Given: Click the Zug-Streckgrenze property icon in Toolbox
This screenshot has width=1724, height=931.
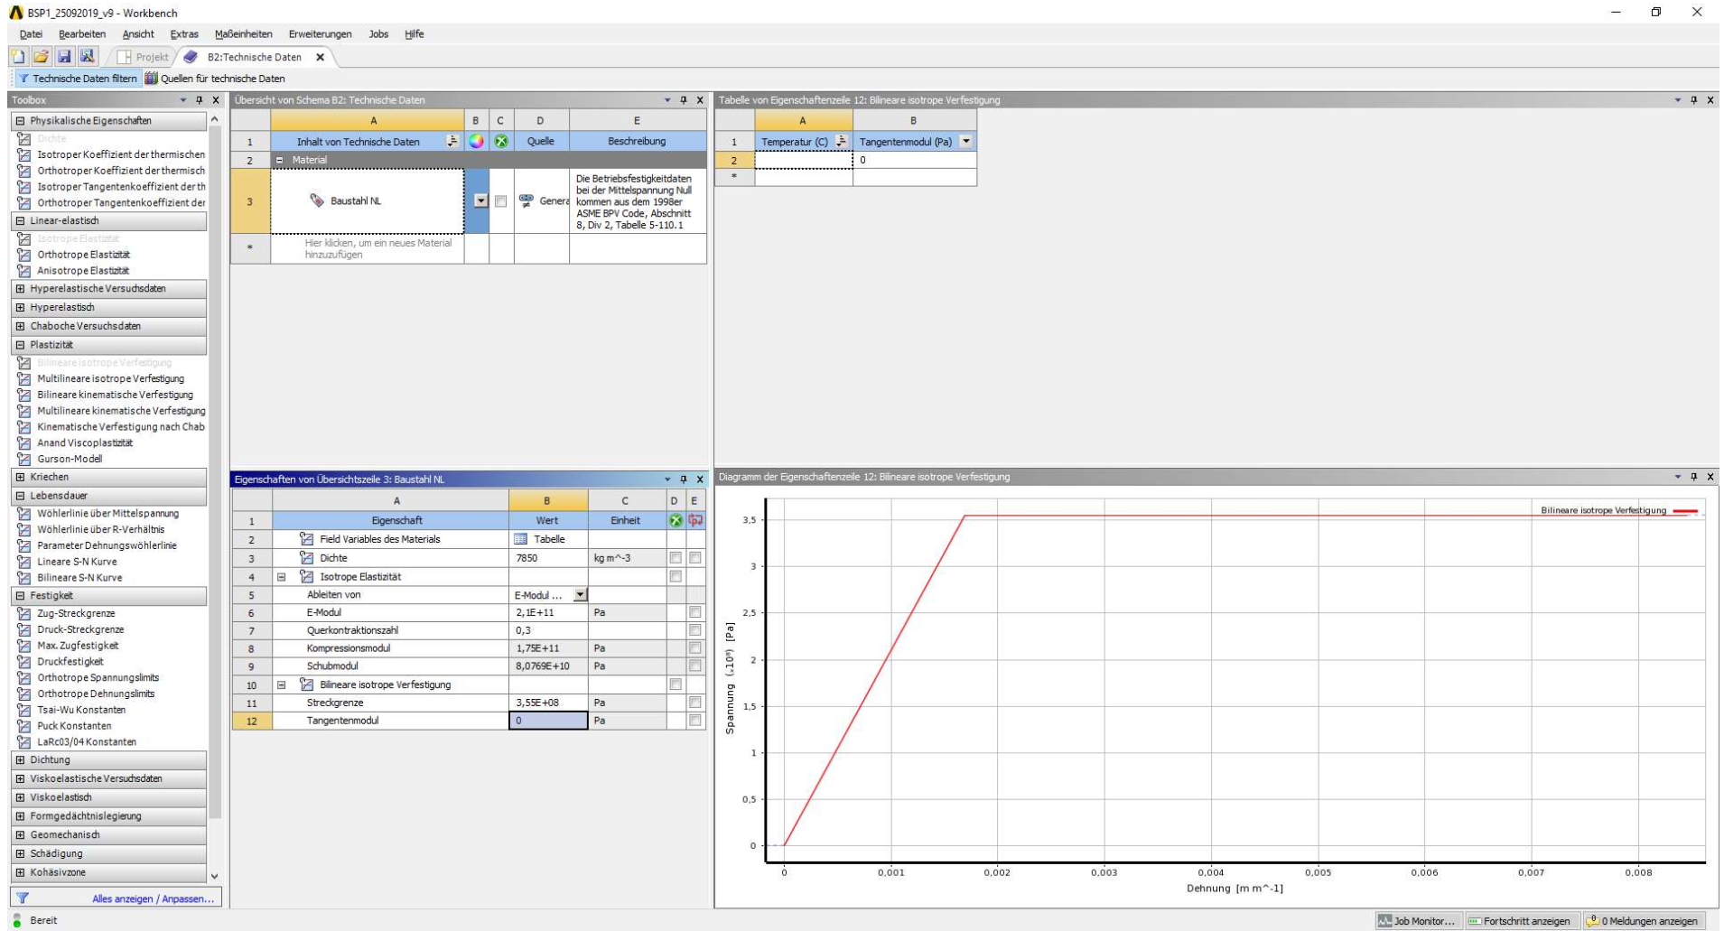Looking at the screenshot, I should (x=24, y=614).
